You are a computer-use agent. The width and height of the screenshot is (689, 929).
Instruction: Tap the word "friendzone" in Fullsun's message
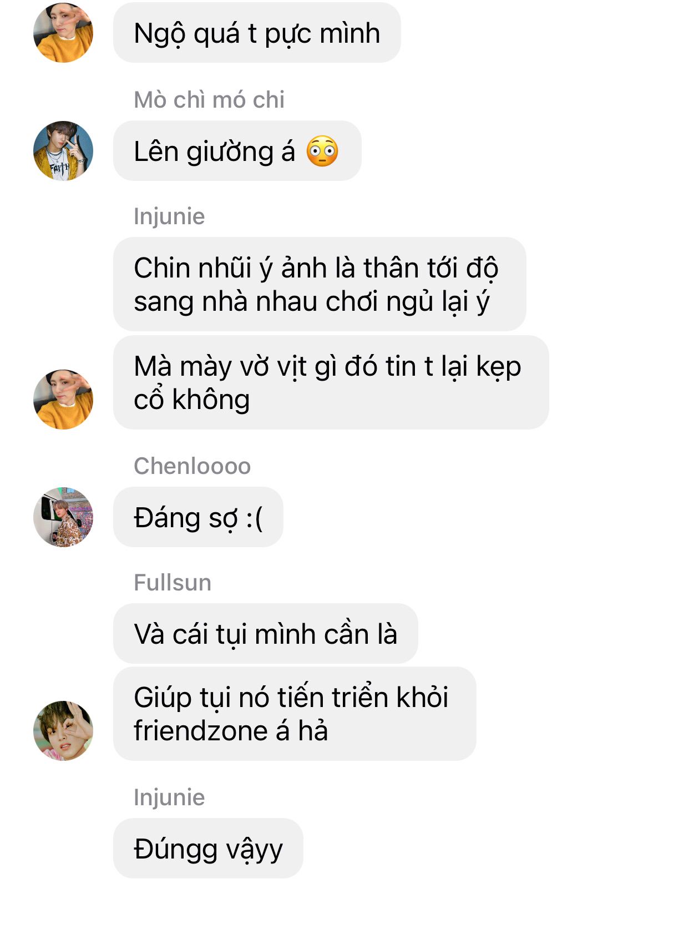[x=200, y=731]
